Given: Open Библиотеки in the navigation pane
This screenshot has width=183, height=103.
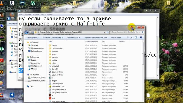Looking at the screenshot, I should [33, 57].
